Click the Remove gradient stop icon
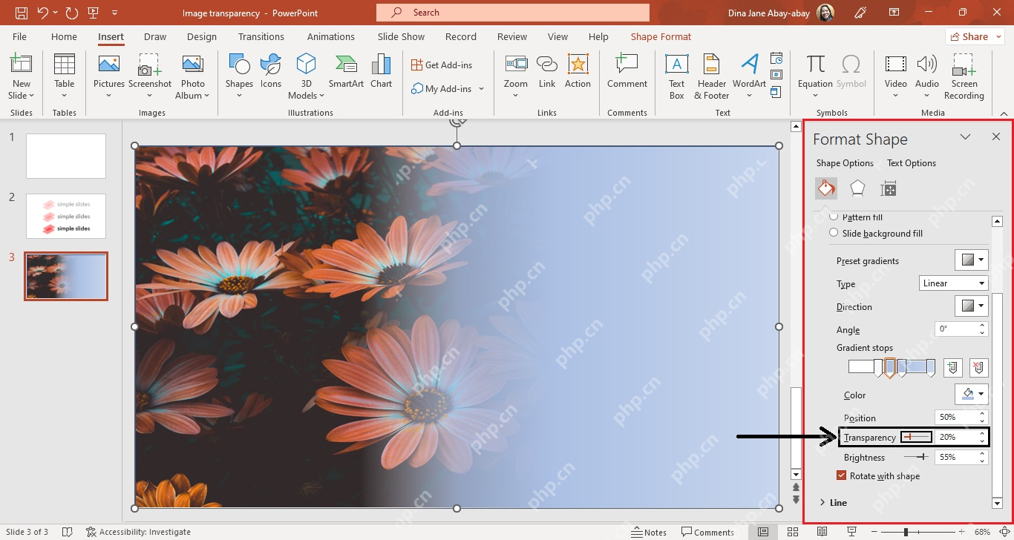The width and height of the screenshot is (1014, 540). (978, 367)
